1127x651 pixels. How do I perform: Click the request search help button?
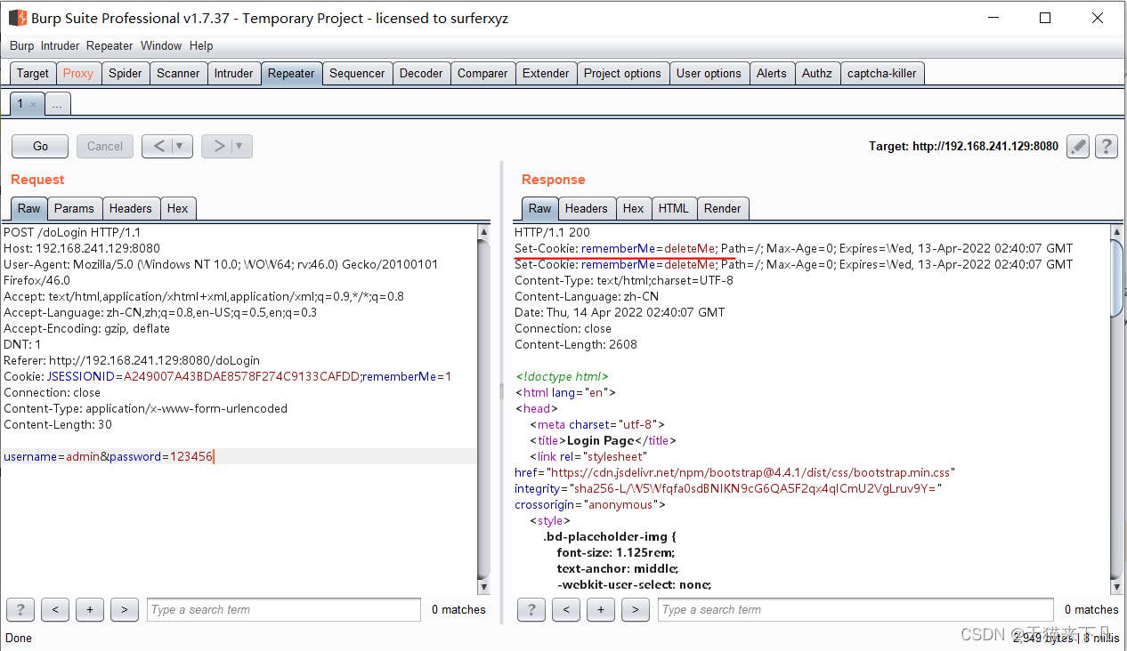coord(20,609)
